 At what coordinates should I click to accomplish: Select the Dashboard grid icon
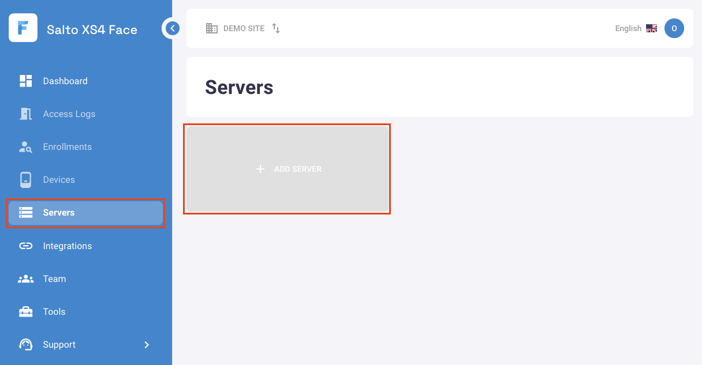pyautogui.click(x=25, y=81)
